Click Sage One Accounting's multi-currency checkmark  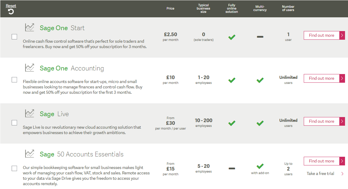click(x=260, y=80)
